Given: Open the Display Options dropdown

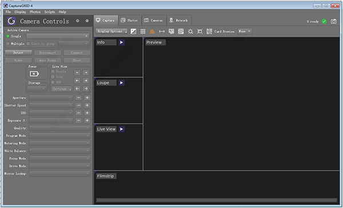Looking at the screenshot, I should point(111,31).
